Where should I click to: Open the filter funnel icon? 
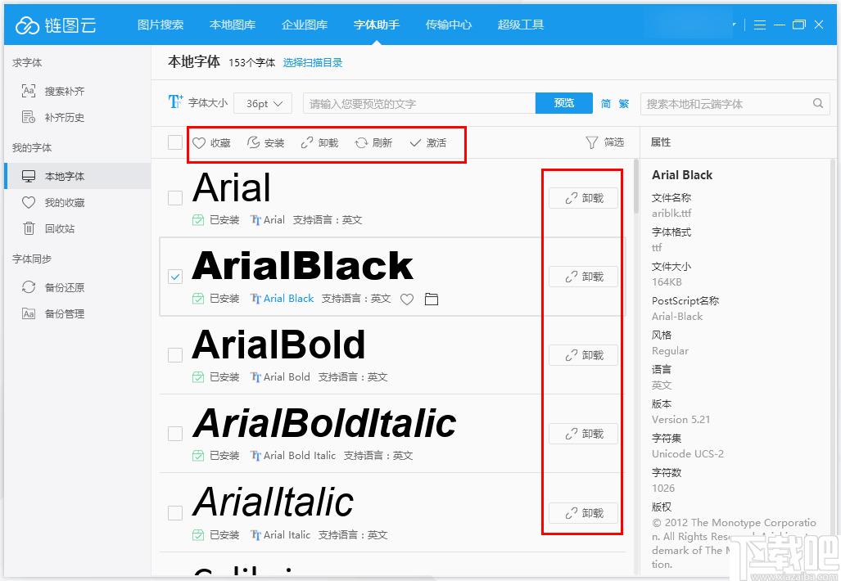(x=592, y=142)
